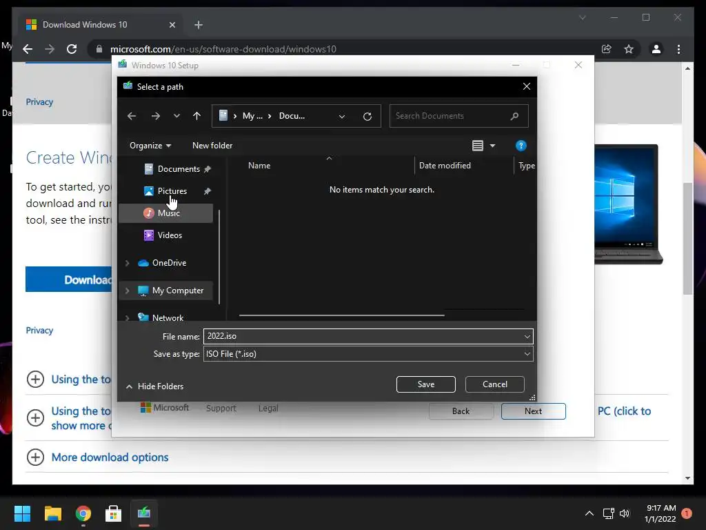This screenshot has height=530, width=706.
Task: Expand address bar path history dropdown
Action: point(342,116)
